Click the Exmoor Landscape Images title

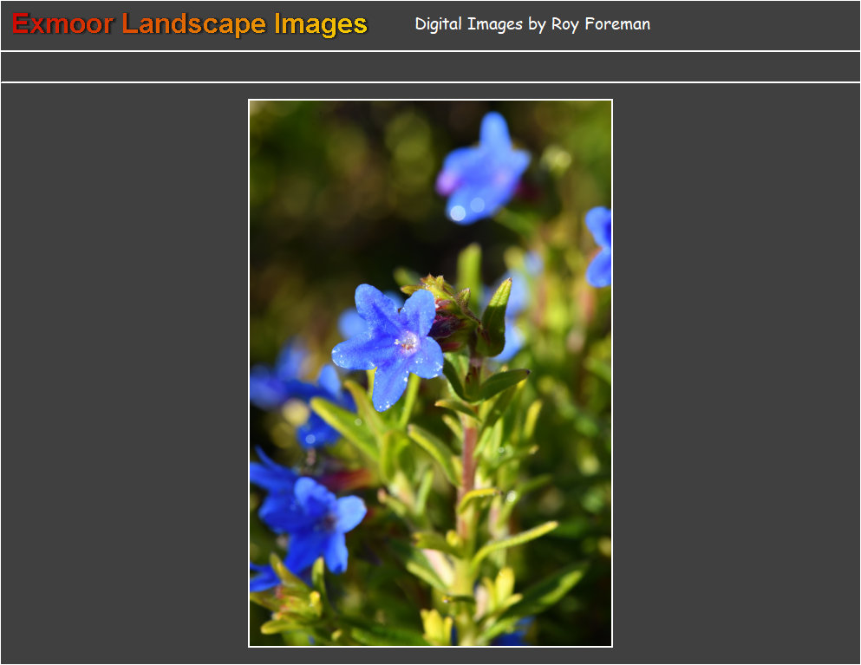190,24
